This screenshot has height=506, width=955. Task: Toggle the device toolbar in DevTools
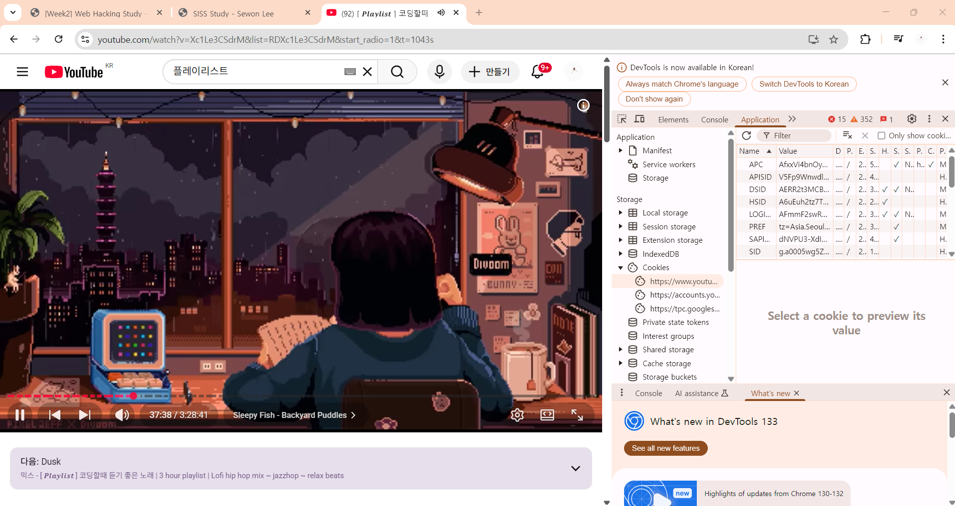click(639, 119)
